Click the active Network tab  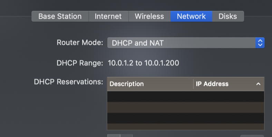tap(191, 16)
